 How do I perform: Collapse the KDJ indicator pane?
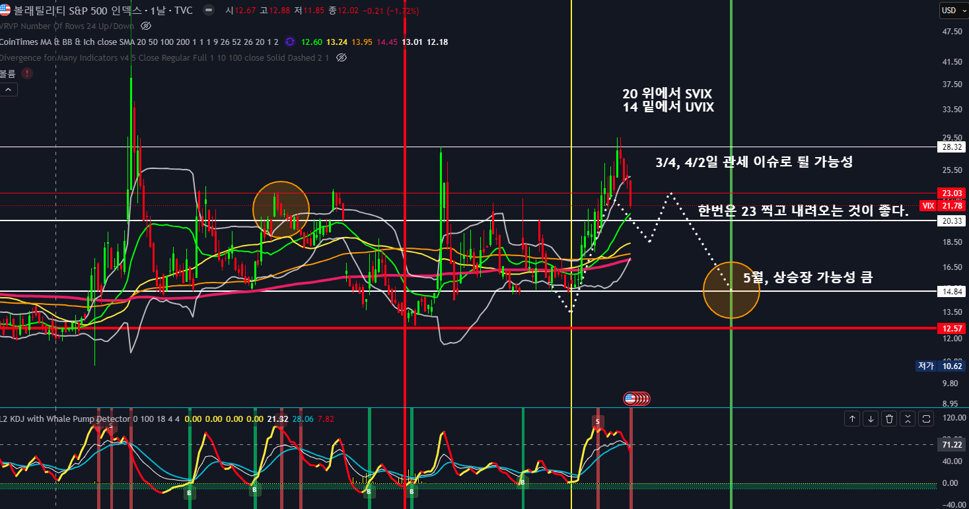pyautogui.click(x=908, y=419)
